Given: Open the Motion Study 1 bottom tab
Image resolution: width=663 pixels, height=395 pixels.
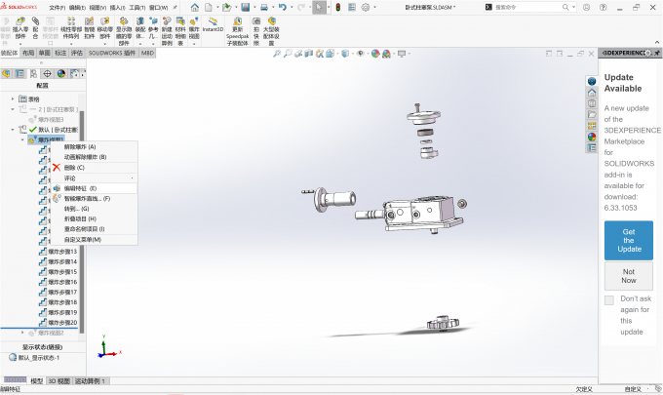Looking at the screenshot, I should (90, 381).
